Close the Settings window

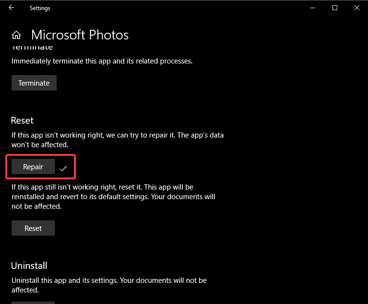tap(357, 8)
